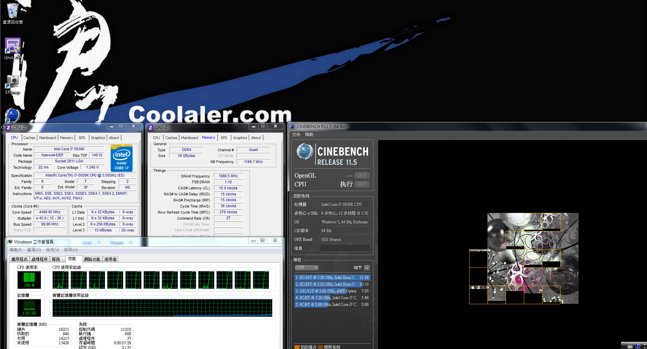
Task: Click the 相同系统 brown legend swatch
Action: point(320,347)
